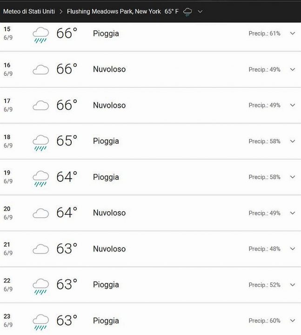Click the rain icon for hour 18

40,143
